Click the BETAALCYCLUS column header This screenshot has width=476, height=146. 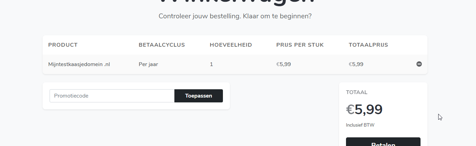click(x=162, y=45)
